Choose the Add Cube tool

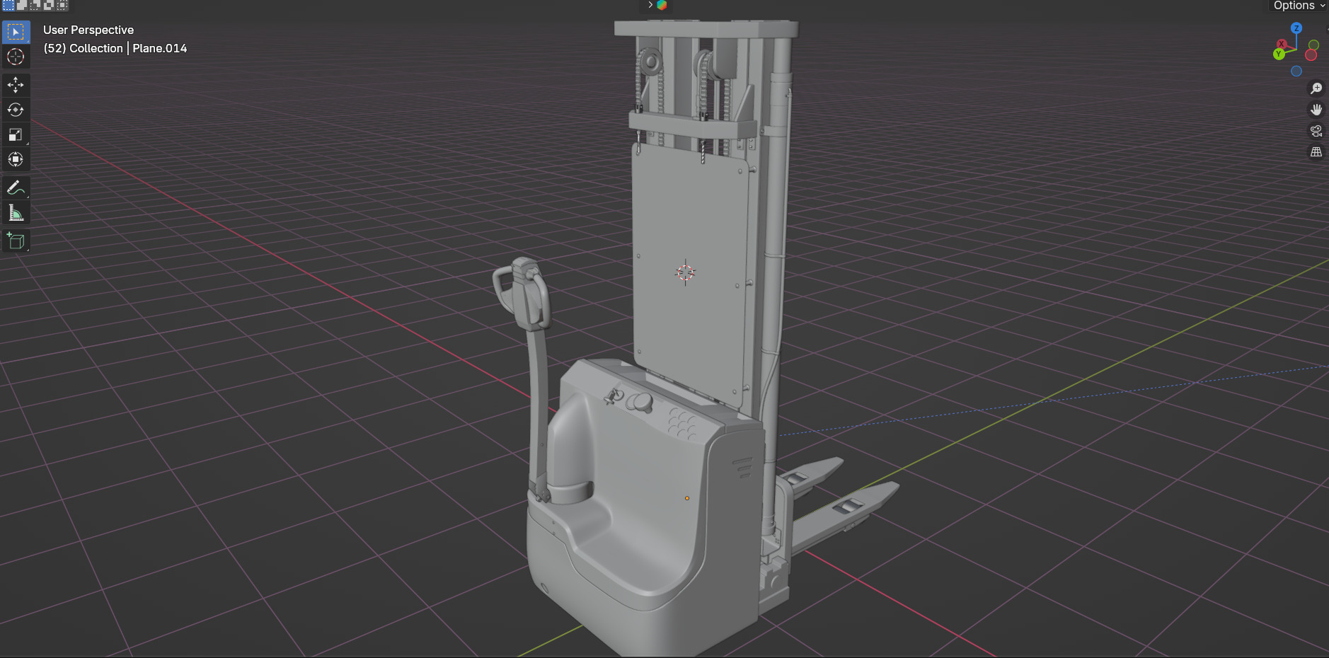16,241
